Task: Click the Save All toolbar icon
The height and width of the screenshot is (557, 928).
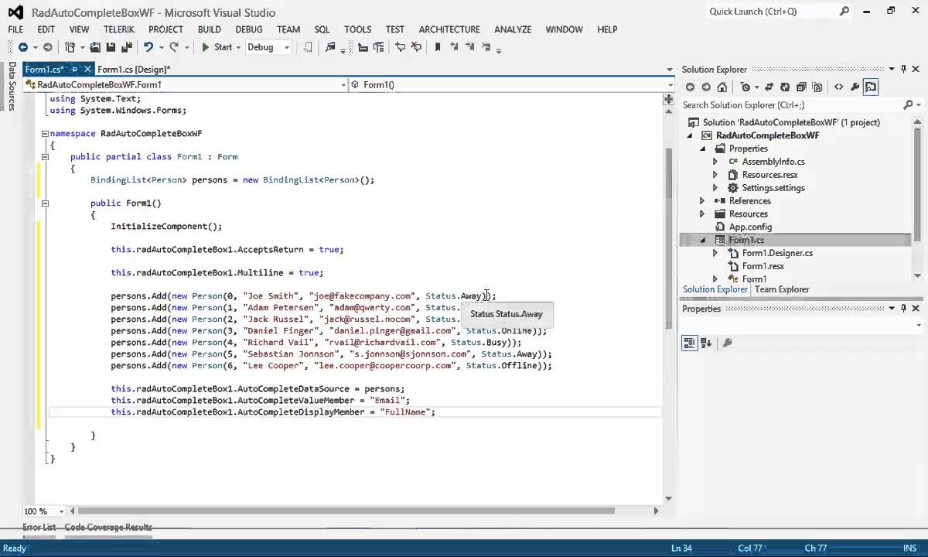Action: pyautogui.click(x=127, y=47)
